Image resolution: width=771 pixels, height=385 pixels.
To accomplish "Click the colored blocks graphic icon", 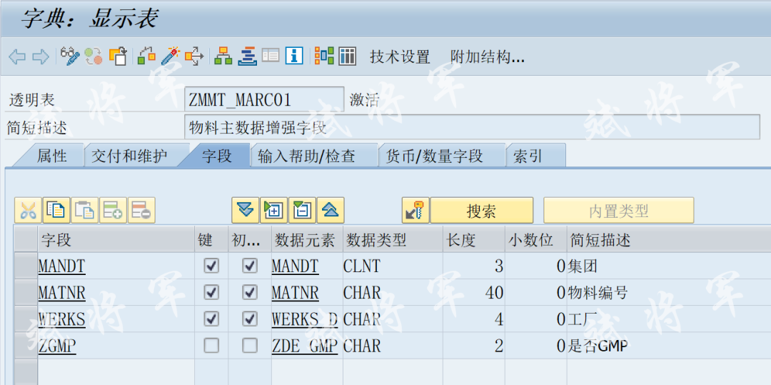I will (324, 56).
